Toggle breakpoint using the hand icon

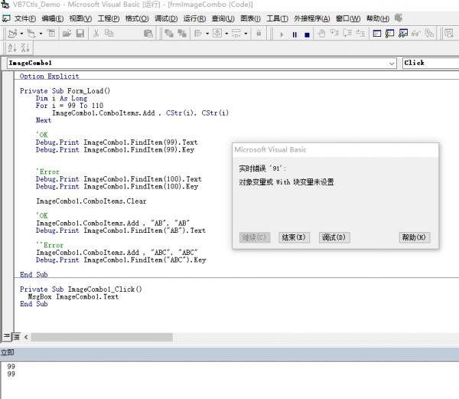pos(322,34)
